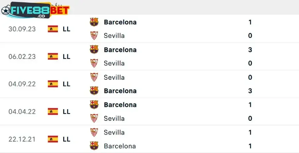This screenshot has width=299, height=153.
Task: Open Sevilla team in 22.12.21 match
Action: pos(114,132)
